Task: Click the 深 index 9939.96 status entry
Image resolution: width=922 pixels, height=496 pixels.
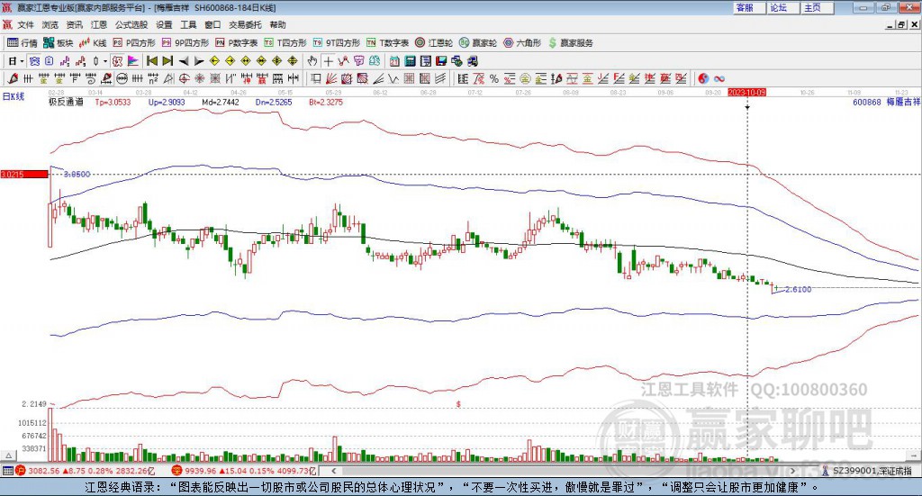Action: pyautogui.click(x=244, y=471)
